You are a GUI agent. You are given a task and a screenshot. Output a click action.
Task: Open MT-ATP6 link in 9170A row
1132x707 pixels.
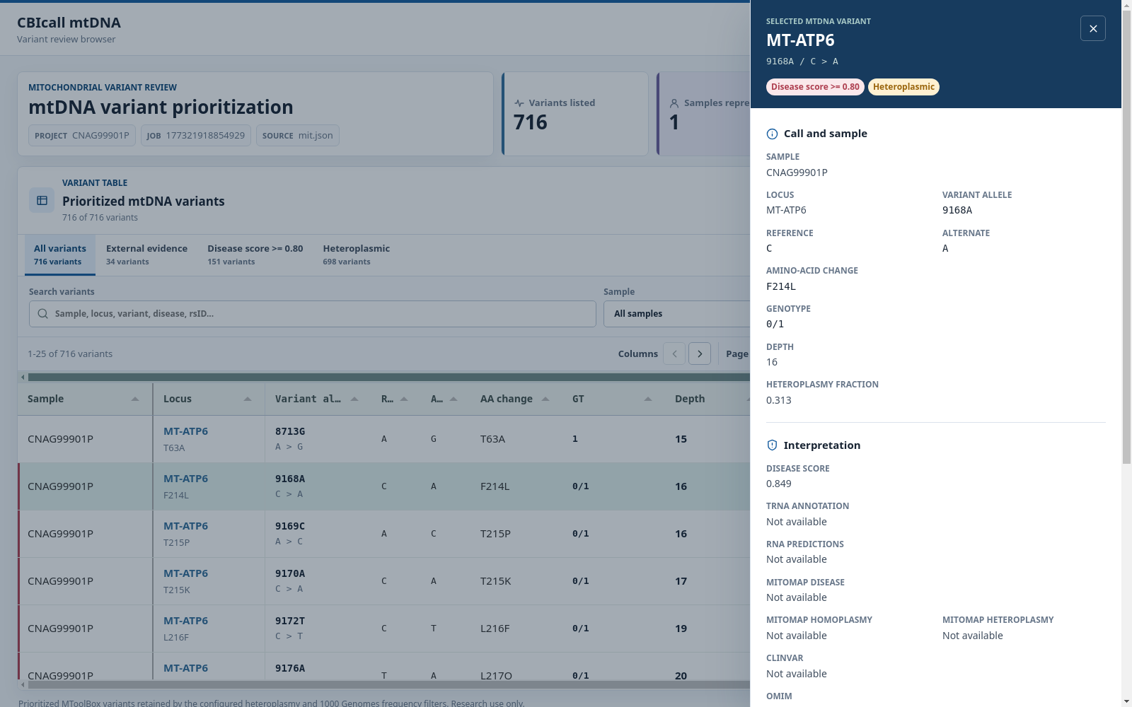coord(185,573)
